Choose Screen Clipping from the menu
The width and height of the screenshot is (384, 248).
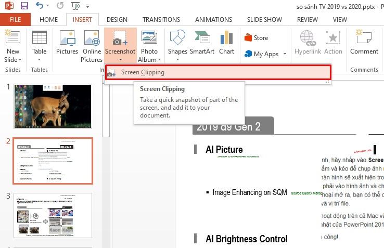218,72
